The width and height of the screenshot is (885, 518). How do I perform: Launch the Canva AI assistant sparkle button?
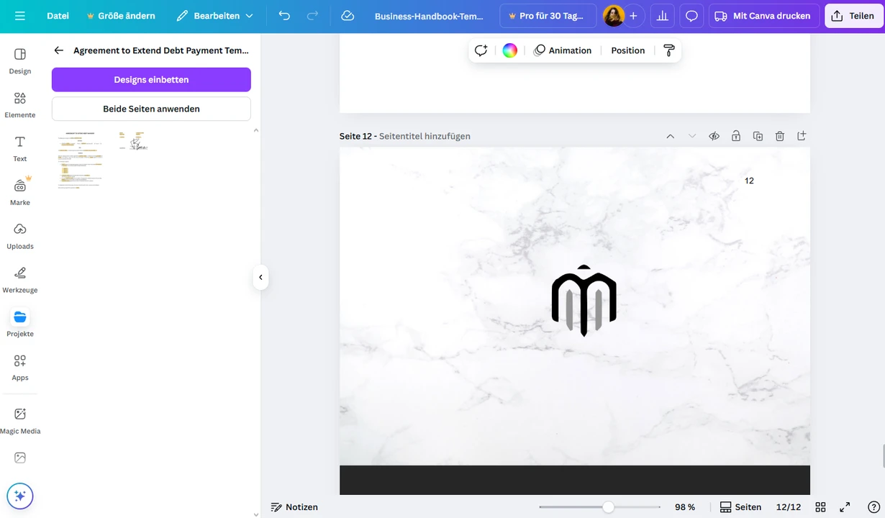point(20,496)
